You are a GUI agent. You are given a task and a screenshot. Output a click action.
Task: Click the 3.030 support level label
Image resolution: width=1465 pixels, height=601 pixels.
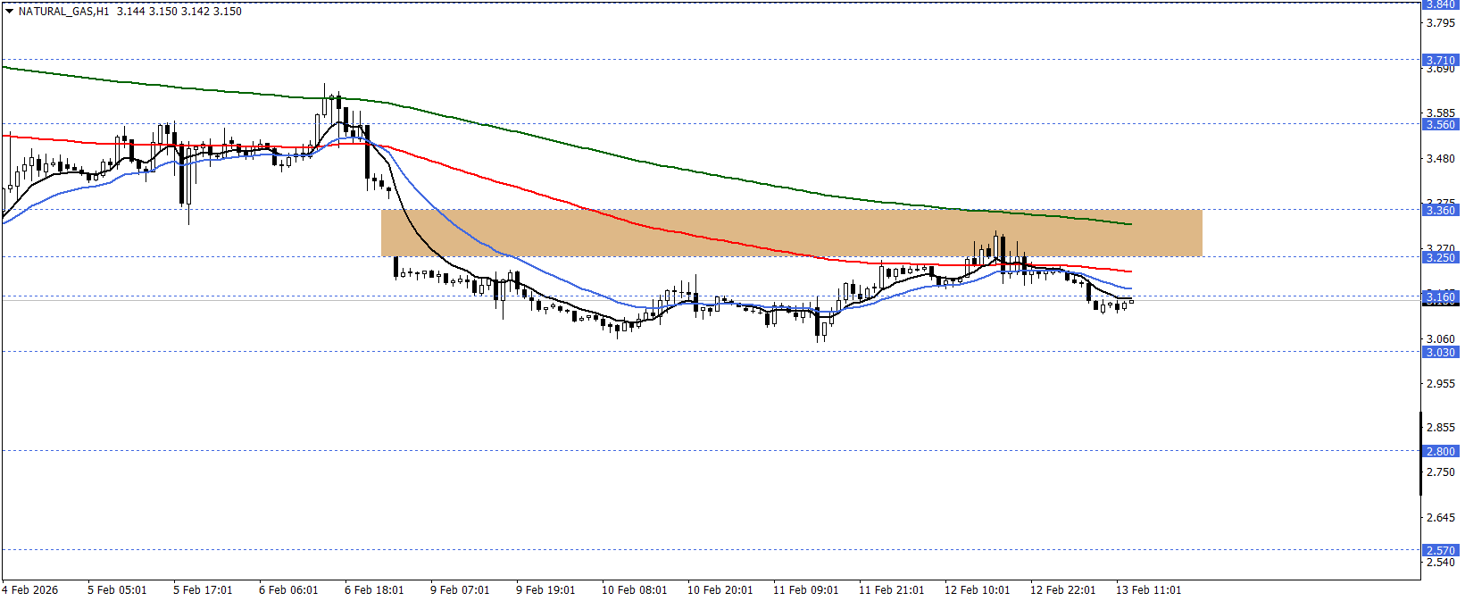pyautogui.click(x=1439, y=352)
